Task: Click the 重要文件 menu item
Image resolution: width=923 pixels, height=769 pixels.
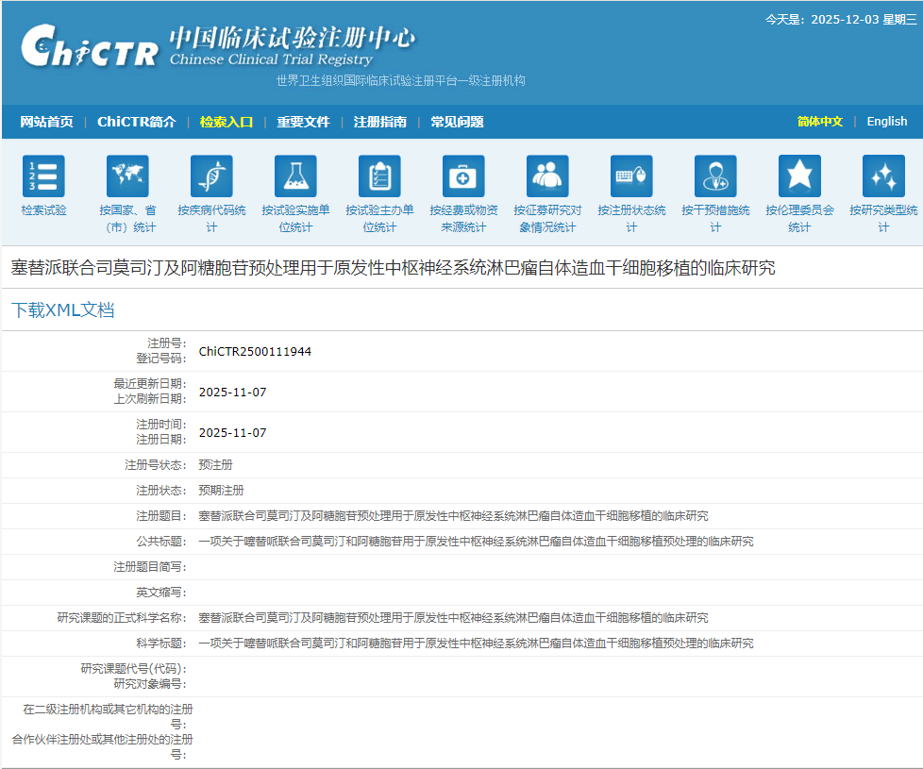Action: tap(303, 122)
